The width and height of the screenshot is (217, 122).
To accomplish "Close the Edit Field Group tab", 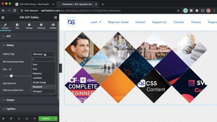I will click(53, 4).
